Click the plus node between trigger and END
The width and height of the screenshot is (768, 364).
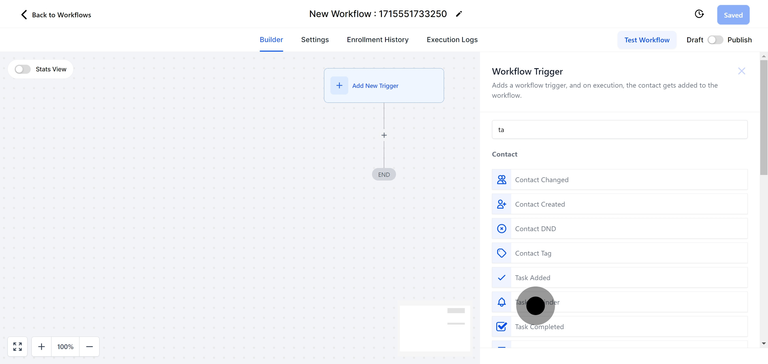coord(384,136)
